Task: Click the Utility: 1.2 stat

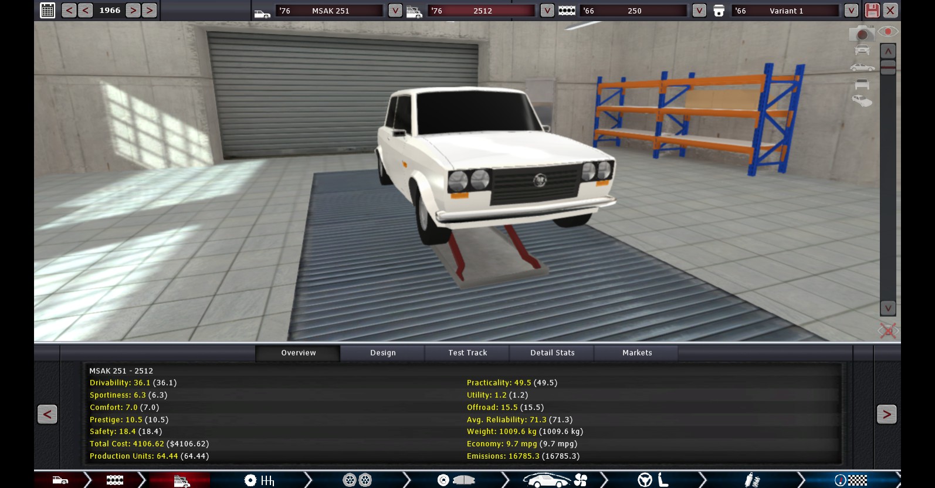Action: pyautogui.click(x=497, y=395)
